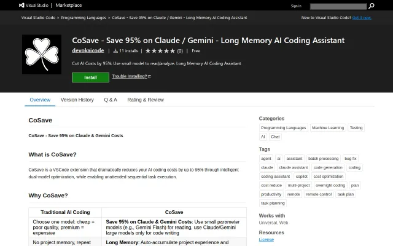Viewport: 393px width, 246px height.
Task: Click the cost reduce tag
Action: [x=271, y=185]
